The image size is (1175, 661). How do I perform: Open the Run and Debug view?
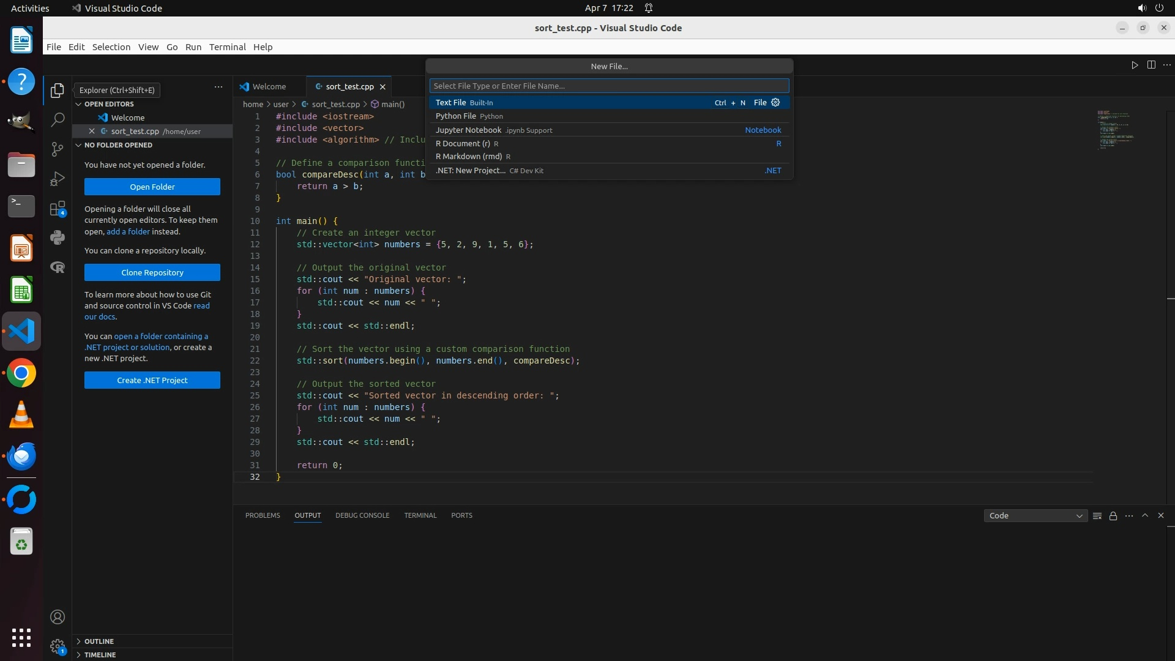pyautogui.click(x=58, y=179)
